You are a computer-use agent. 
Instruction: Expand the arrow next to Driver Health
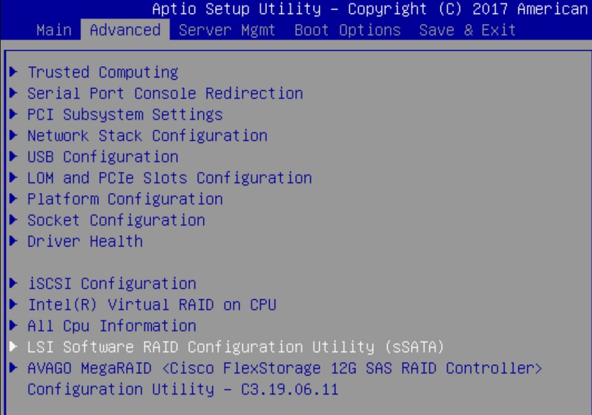[x=13, y=242]
